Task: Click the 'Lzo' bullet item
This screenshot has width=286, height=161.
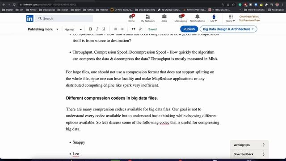Action: [76, 154]
